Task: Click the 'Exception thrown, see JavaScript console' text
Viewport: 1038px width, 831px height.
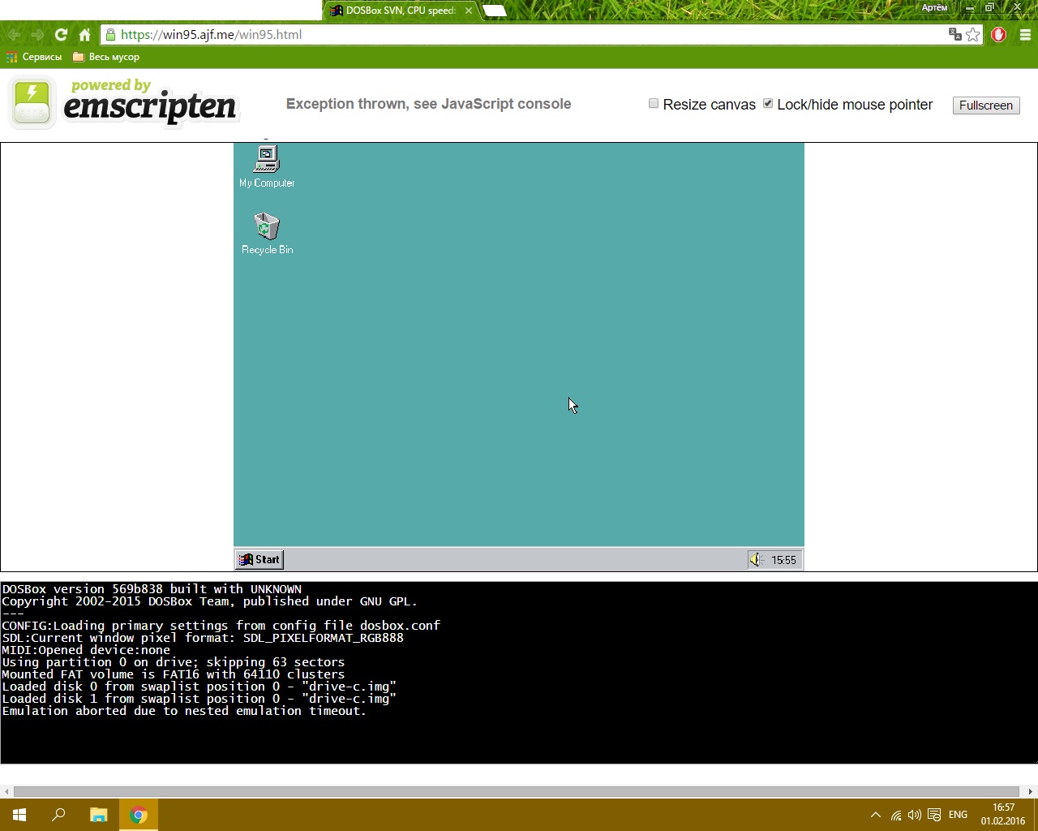Action: pos(428,104)
